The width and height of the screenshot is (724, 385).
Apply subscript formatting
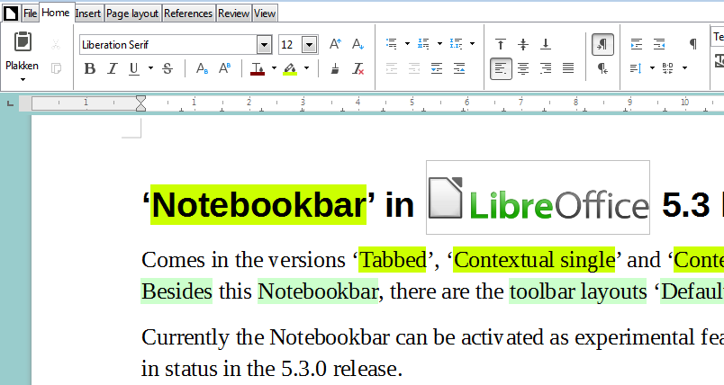click(203, 68)
